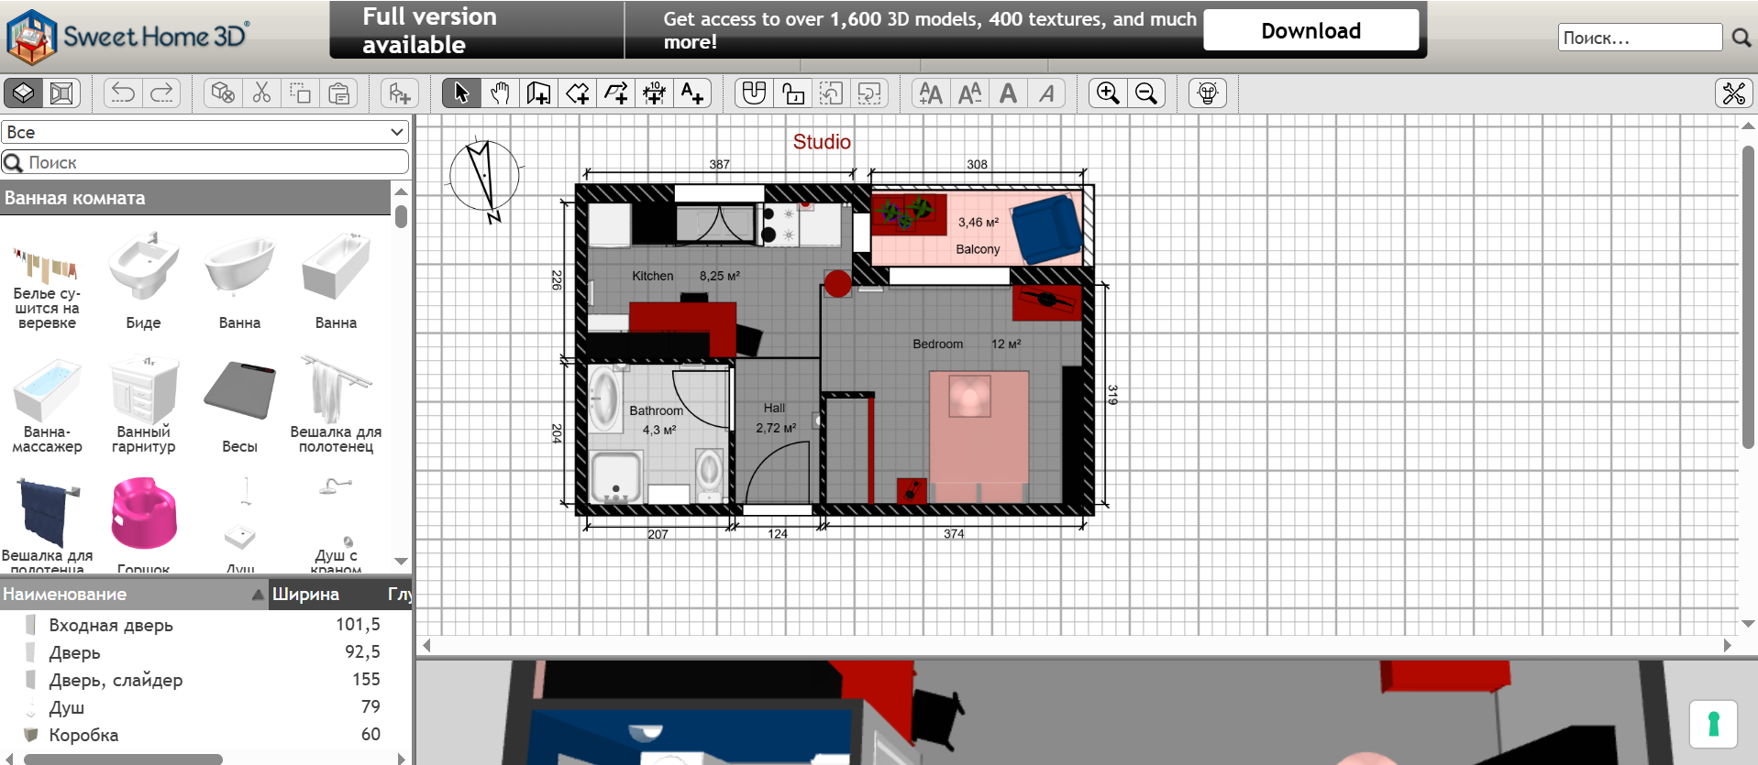
Task: Activate the create walls tool
Action: coord(538,93)
